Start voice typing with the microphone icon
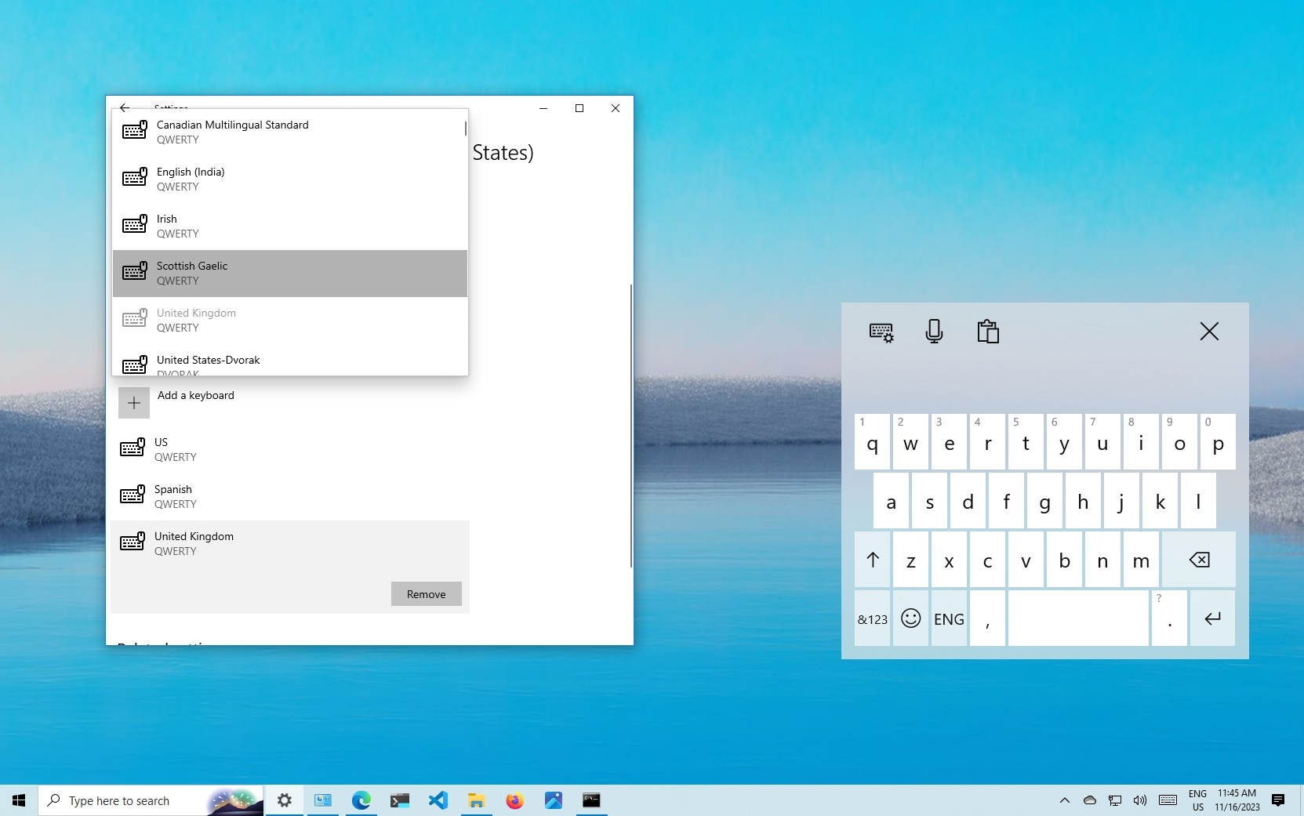This screenshot has height=816, width=1304. point(934,331)
